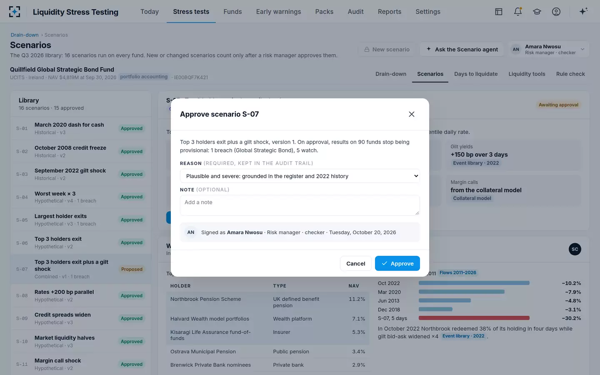
Task: Click the Collateral model source chip
Action: tap(472, 198)
